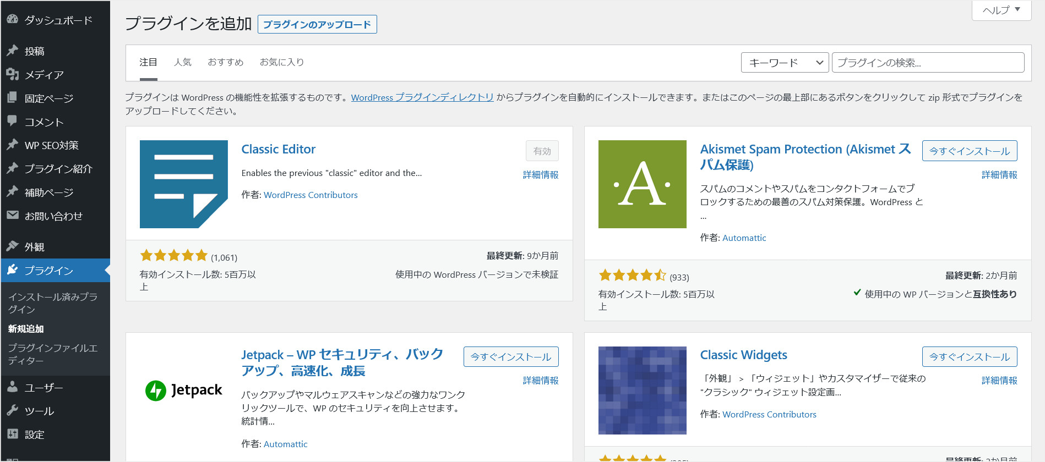Click the comment bubble icon in sidebar
The width and height of the screenshot is (1045, 462).
point(12,121)
